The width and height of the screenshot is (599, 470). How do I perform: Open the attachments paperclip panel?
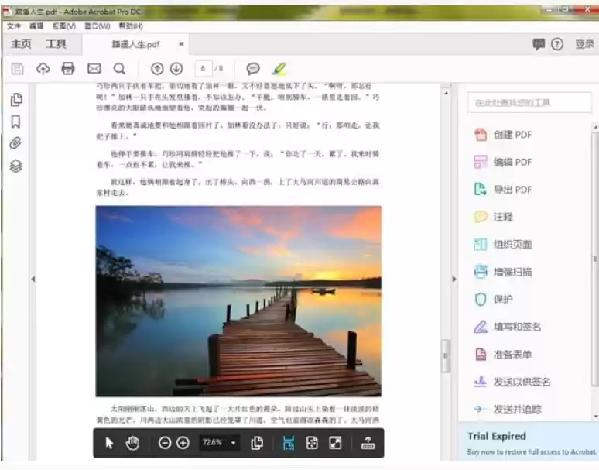(15, 143)
